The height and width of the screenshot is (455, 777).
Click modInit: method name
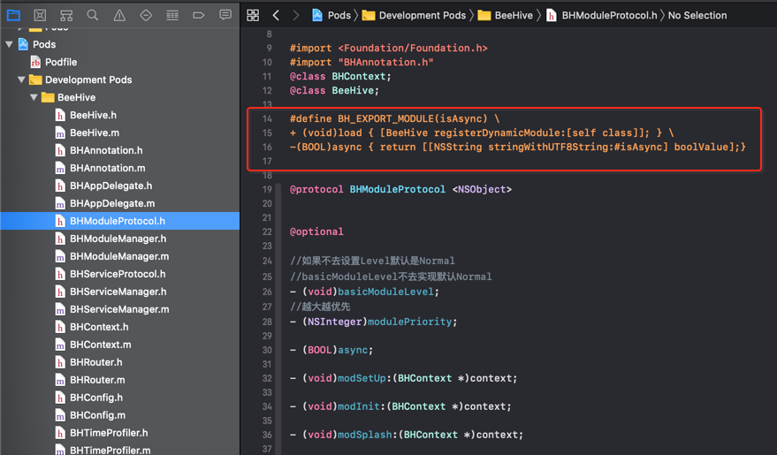tap(359, 406)
